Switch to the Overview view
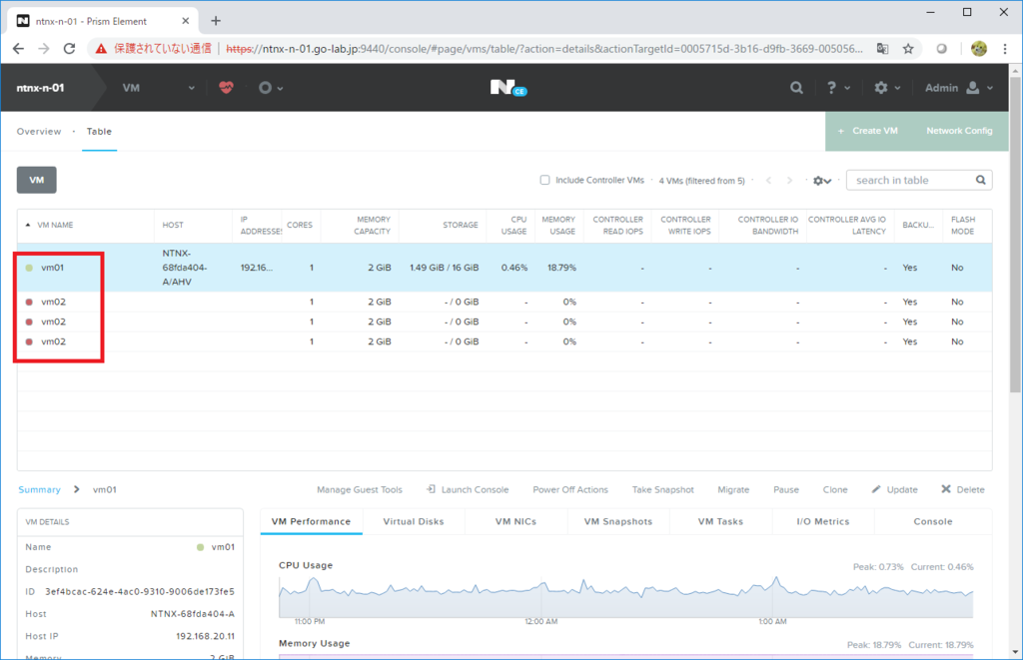This screenshot has width=1023, height=660. point(39,131)
